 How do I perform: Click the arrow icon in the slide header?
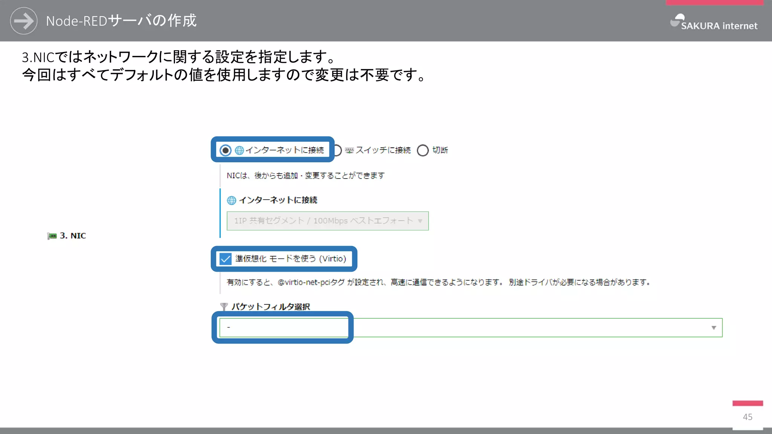(x=24, y=21)
